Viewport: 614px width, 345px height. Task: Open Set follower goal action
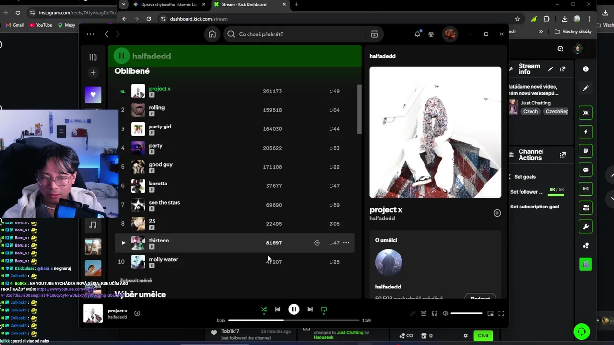pos(527,192)
